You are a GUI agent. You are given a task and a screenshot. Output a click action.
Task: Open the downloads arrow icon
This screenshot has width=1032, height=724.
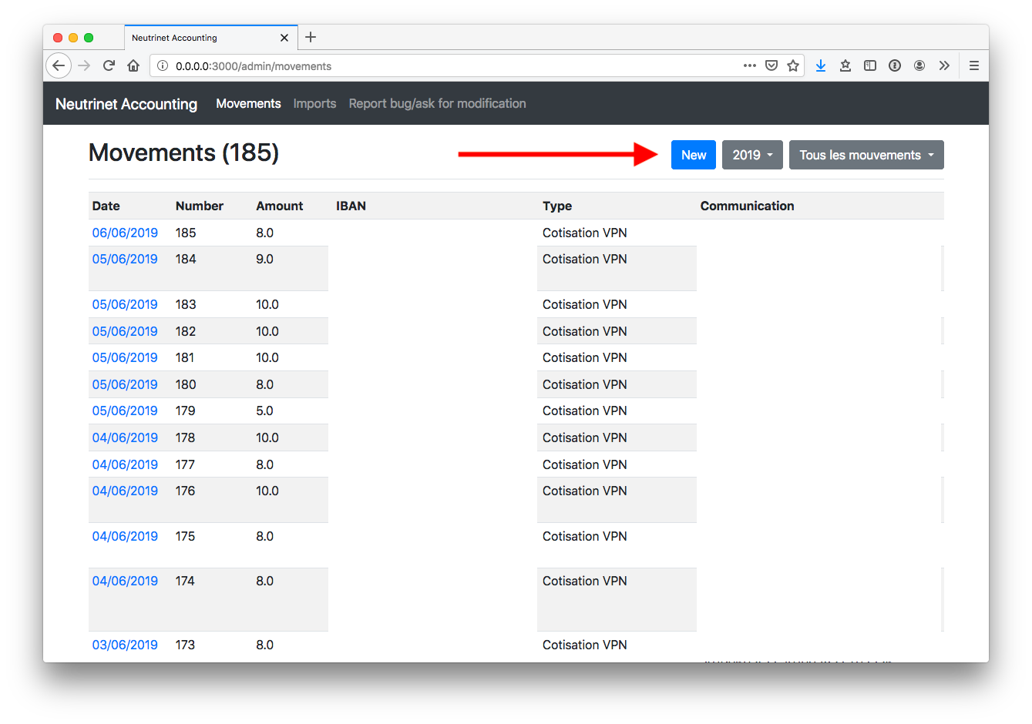[821, 65]
